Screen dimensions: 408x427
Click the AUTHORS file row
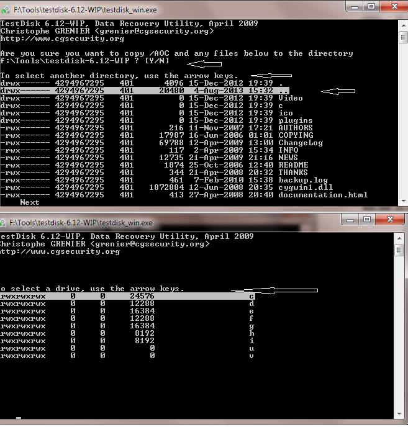(156, 128)
